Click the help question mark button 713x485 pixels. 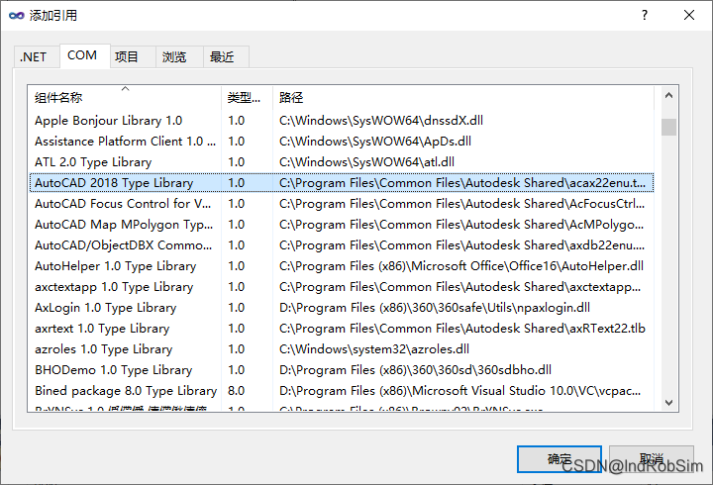[645, 15]
